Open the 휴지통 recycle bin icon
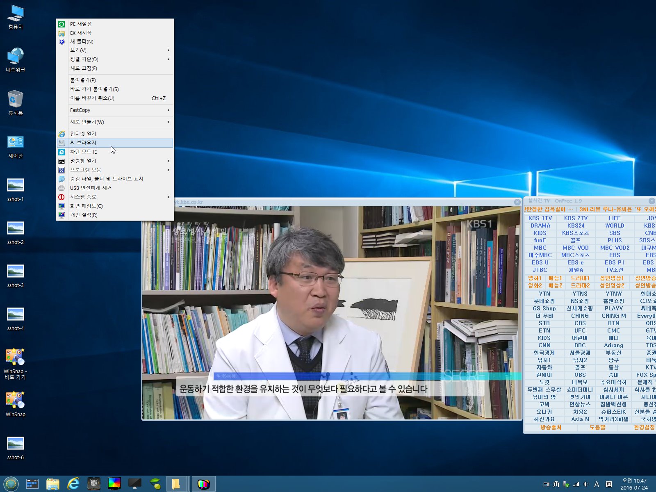The image size is (656, 492). tap(16, 103)
